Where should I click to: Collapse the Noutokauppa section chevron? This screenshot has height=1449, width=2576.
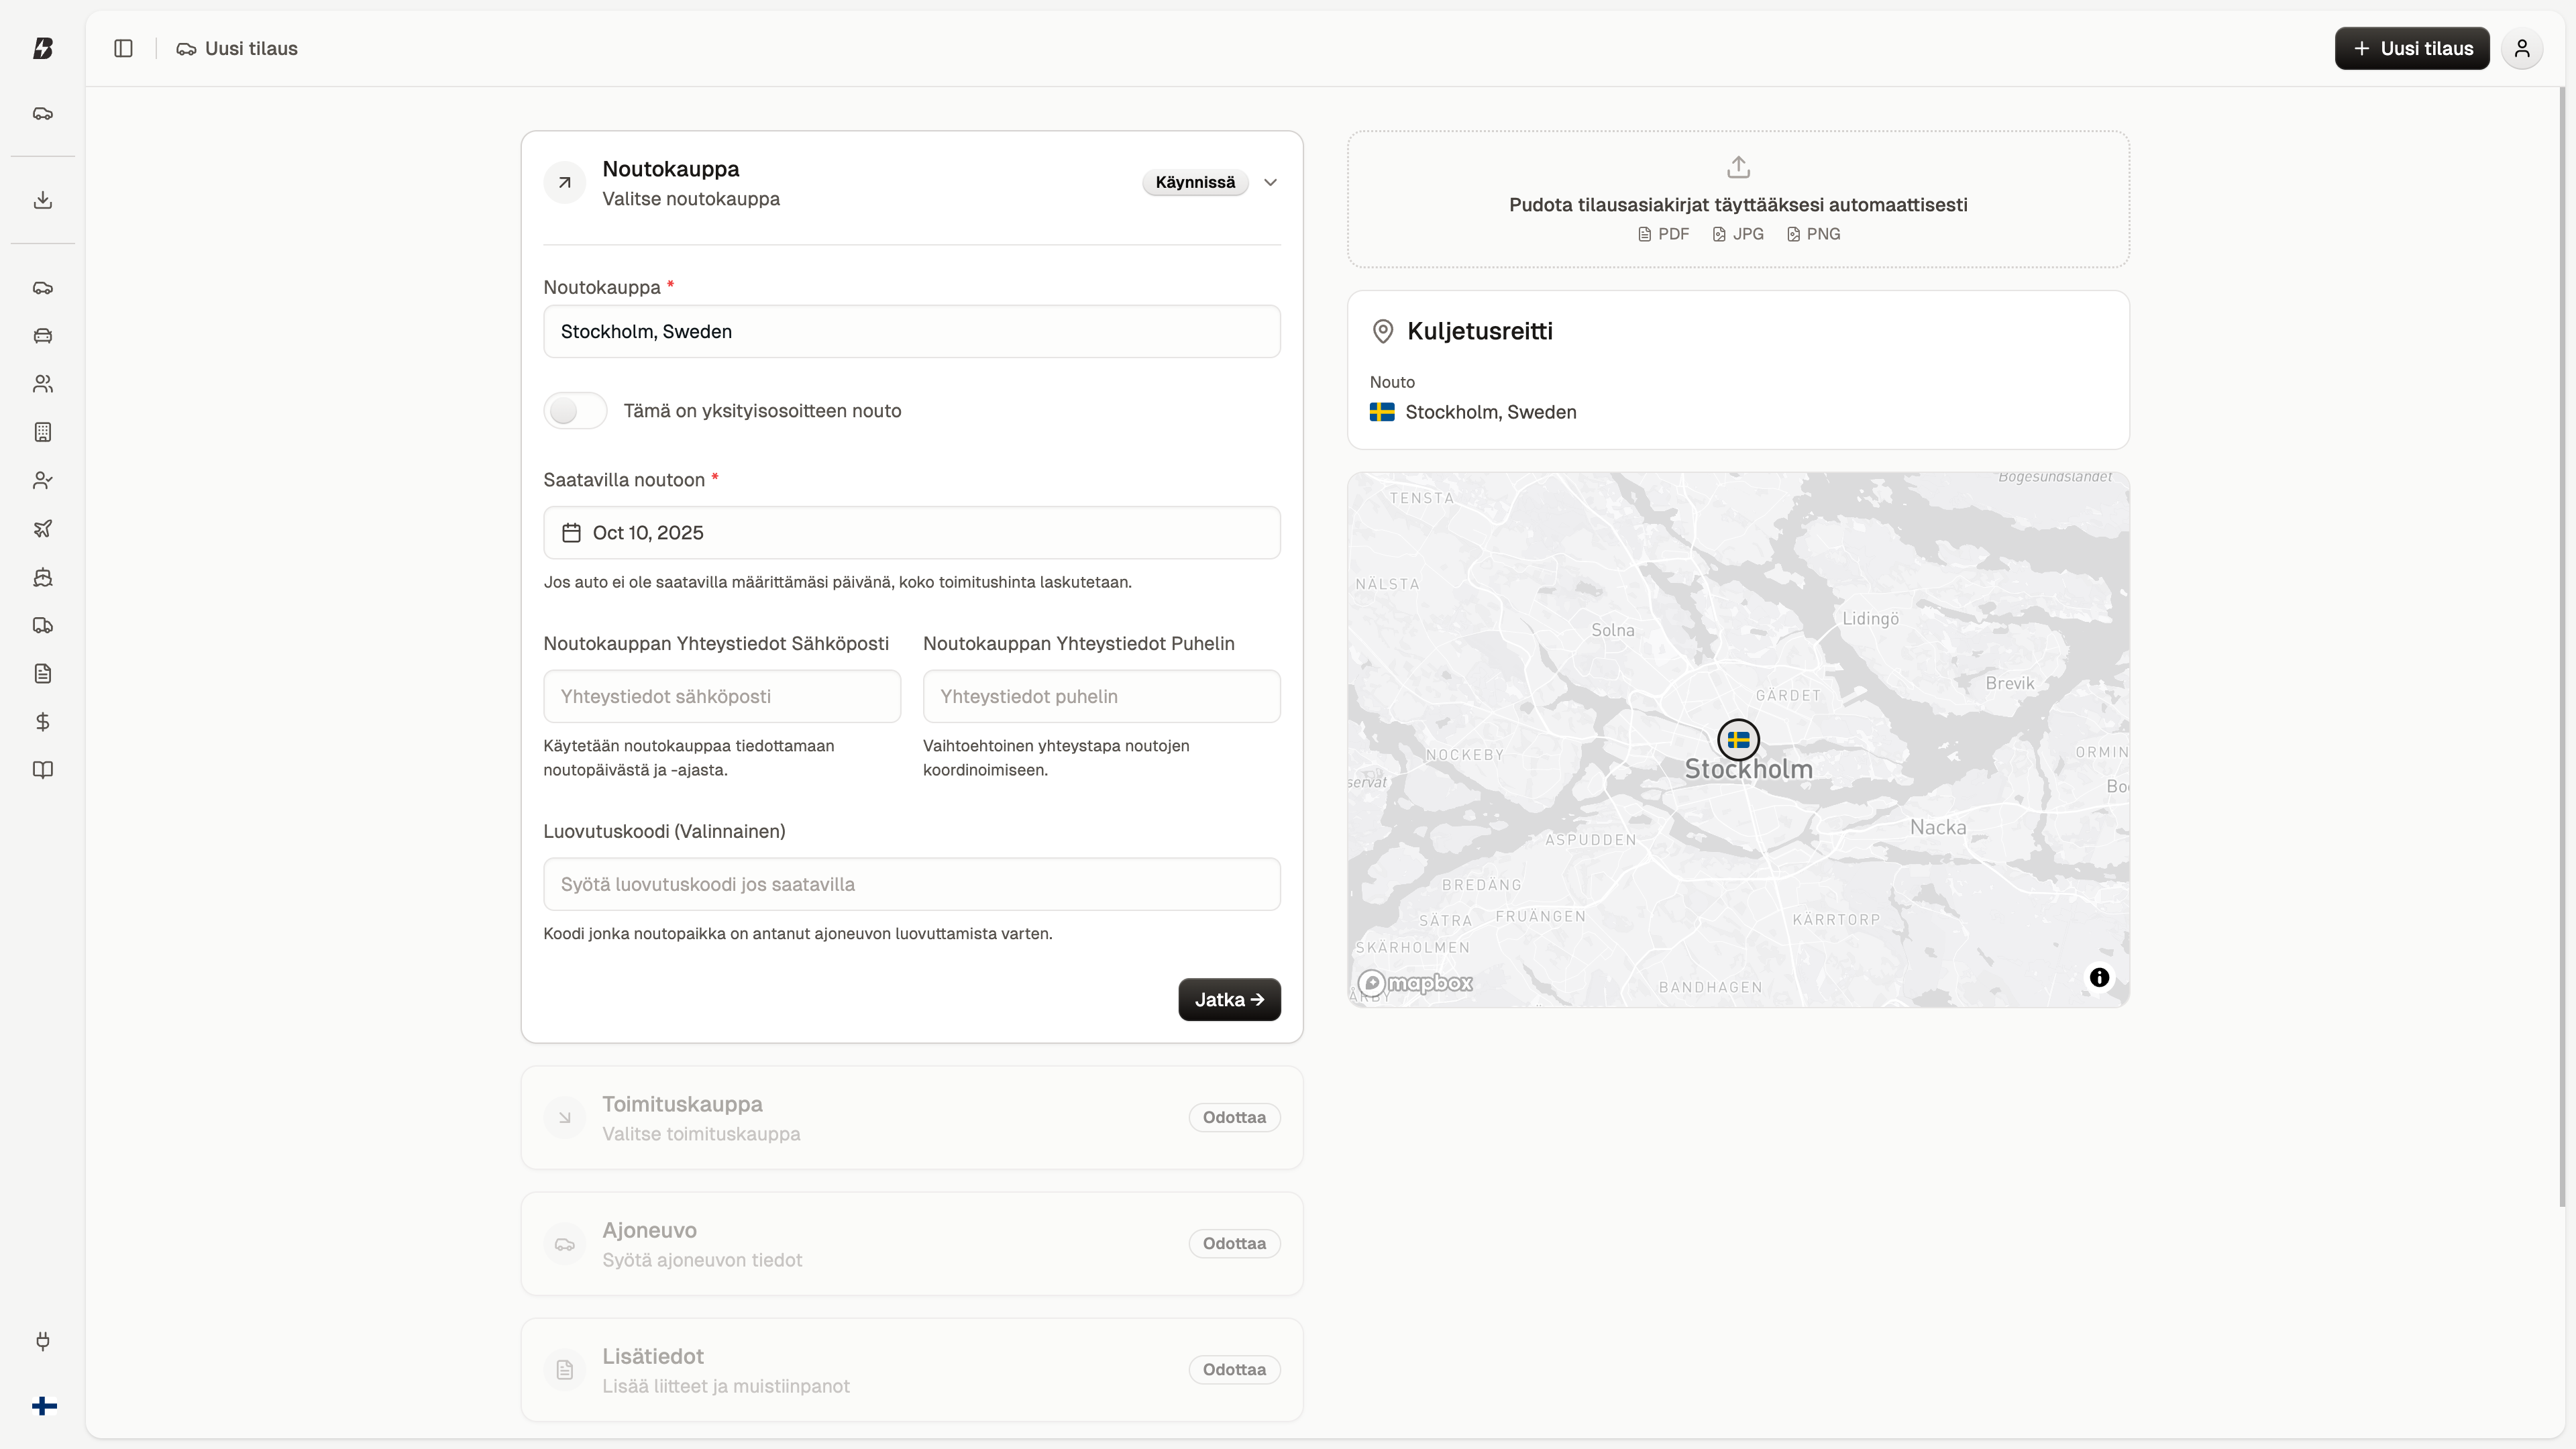coord(1270,182)
